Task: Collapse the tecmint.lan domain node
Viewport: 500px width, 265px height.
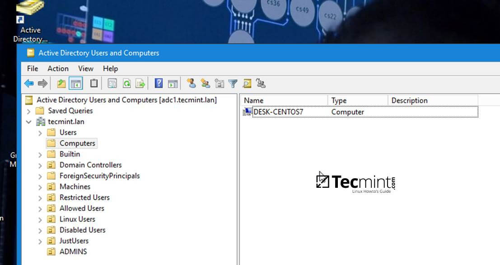Action: coord(29,122)
